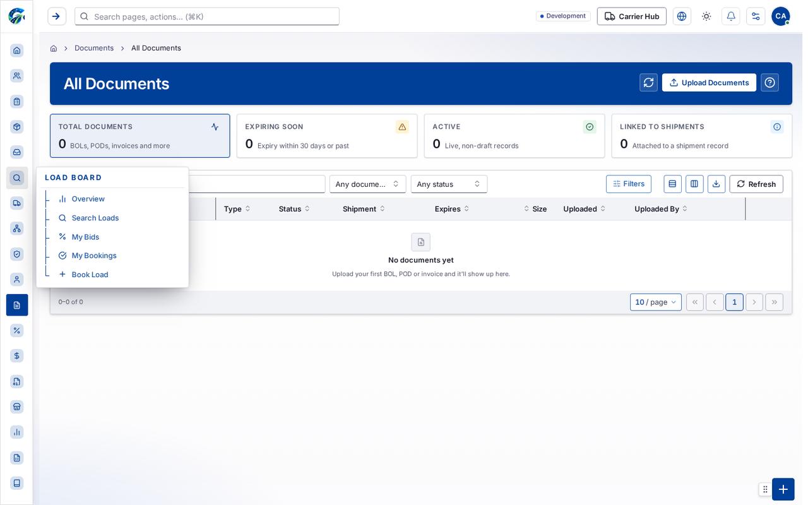Sort by the Type column
Viewport: 808px width, 505px height.
237,209
